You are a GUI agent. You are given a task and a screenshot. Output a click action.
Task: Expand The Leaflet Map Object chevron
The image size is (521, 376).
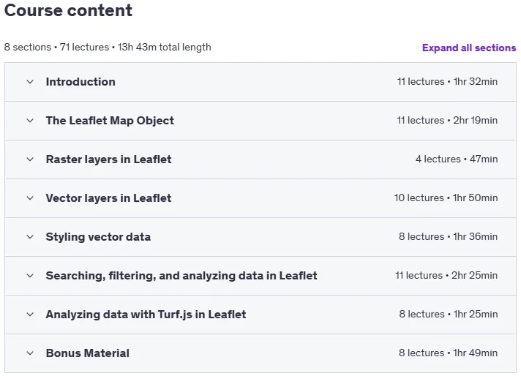(x=30, y=121)
